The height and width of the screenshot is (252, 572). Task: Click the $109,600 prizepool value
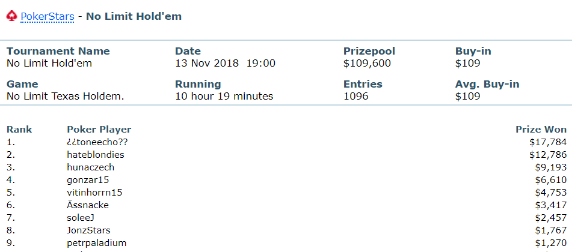[366, 63]
